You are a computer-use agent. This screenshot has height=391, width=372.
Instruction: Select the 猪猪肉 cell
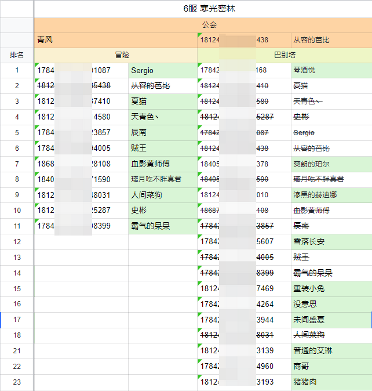pyautogui.click(x=330, y=382)
